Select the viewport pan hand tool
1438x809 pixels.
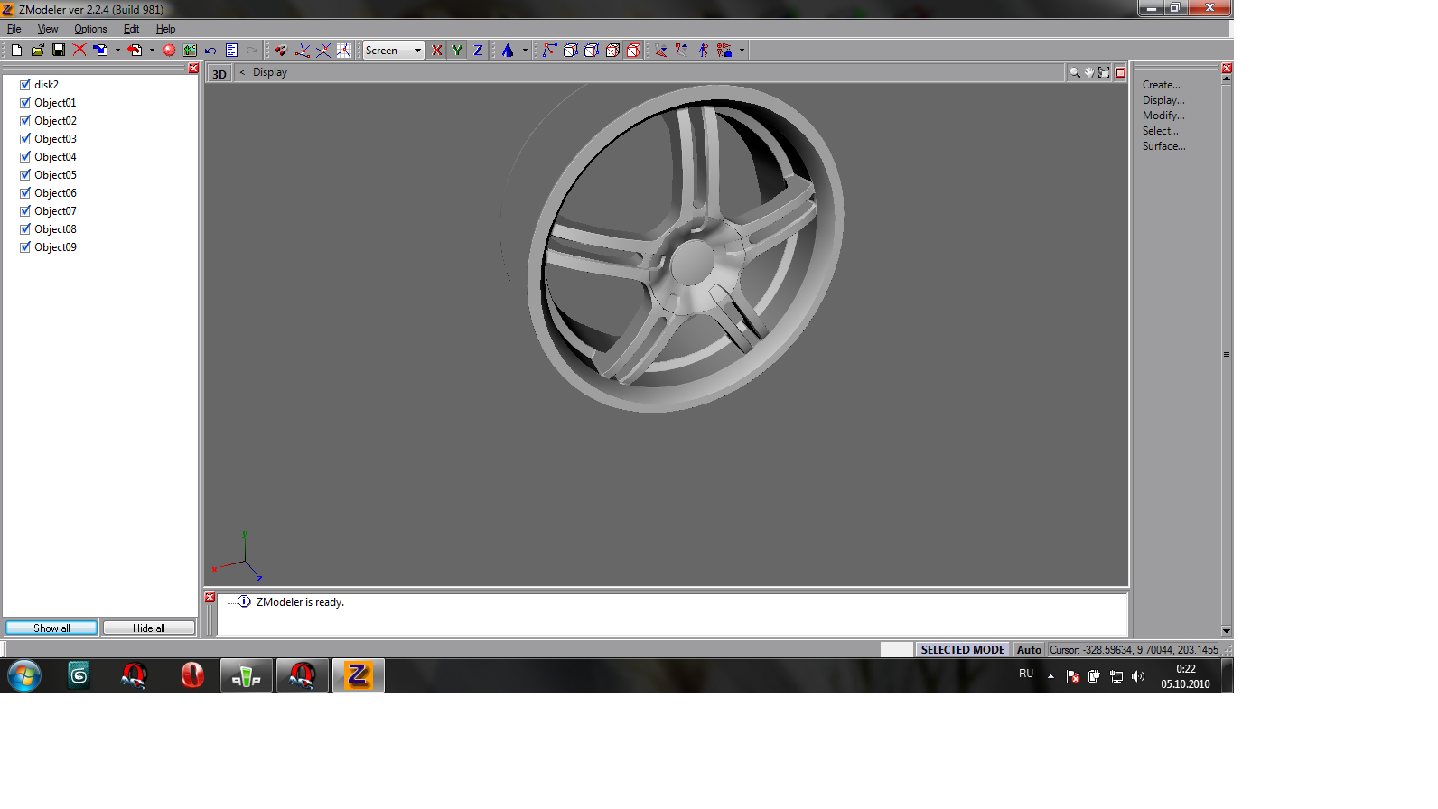[x=1089, y=72]
